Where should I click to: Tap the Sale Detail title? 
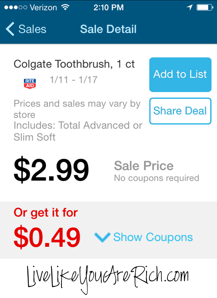coord(108,29)
